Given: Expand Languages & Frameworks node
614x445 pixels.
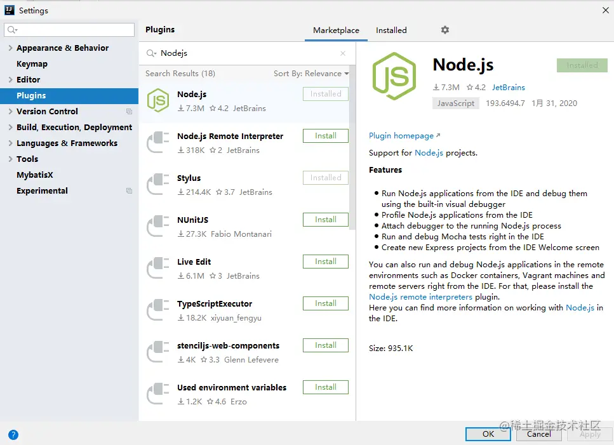Looking at the screenshot, I should (x=11, y=143).
